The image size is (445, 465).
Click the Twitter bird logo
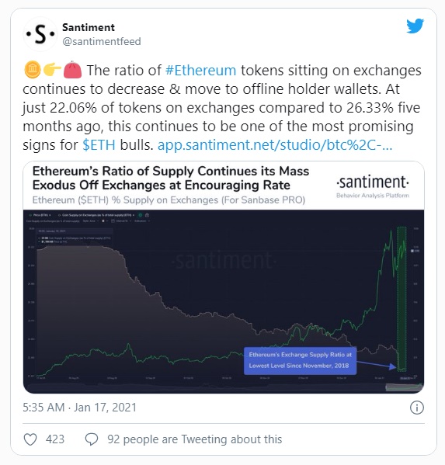tap(415, 26)
